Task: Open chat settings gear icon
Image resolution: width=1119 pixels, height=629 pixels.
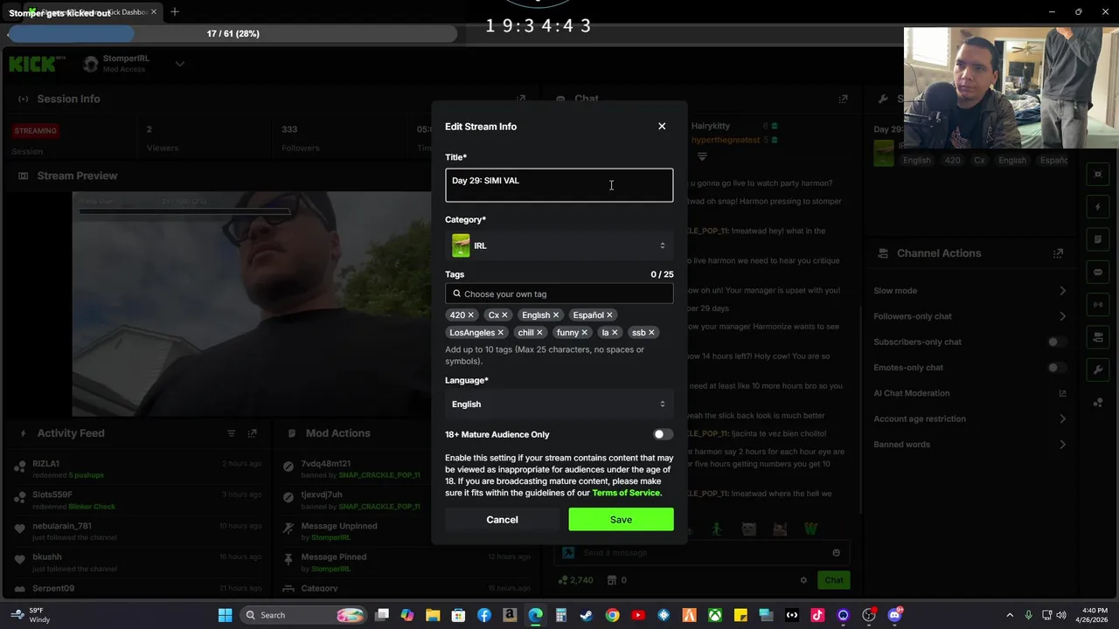Action: pos(803,580)
